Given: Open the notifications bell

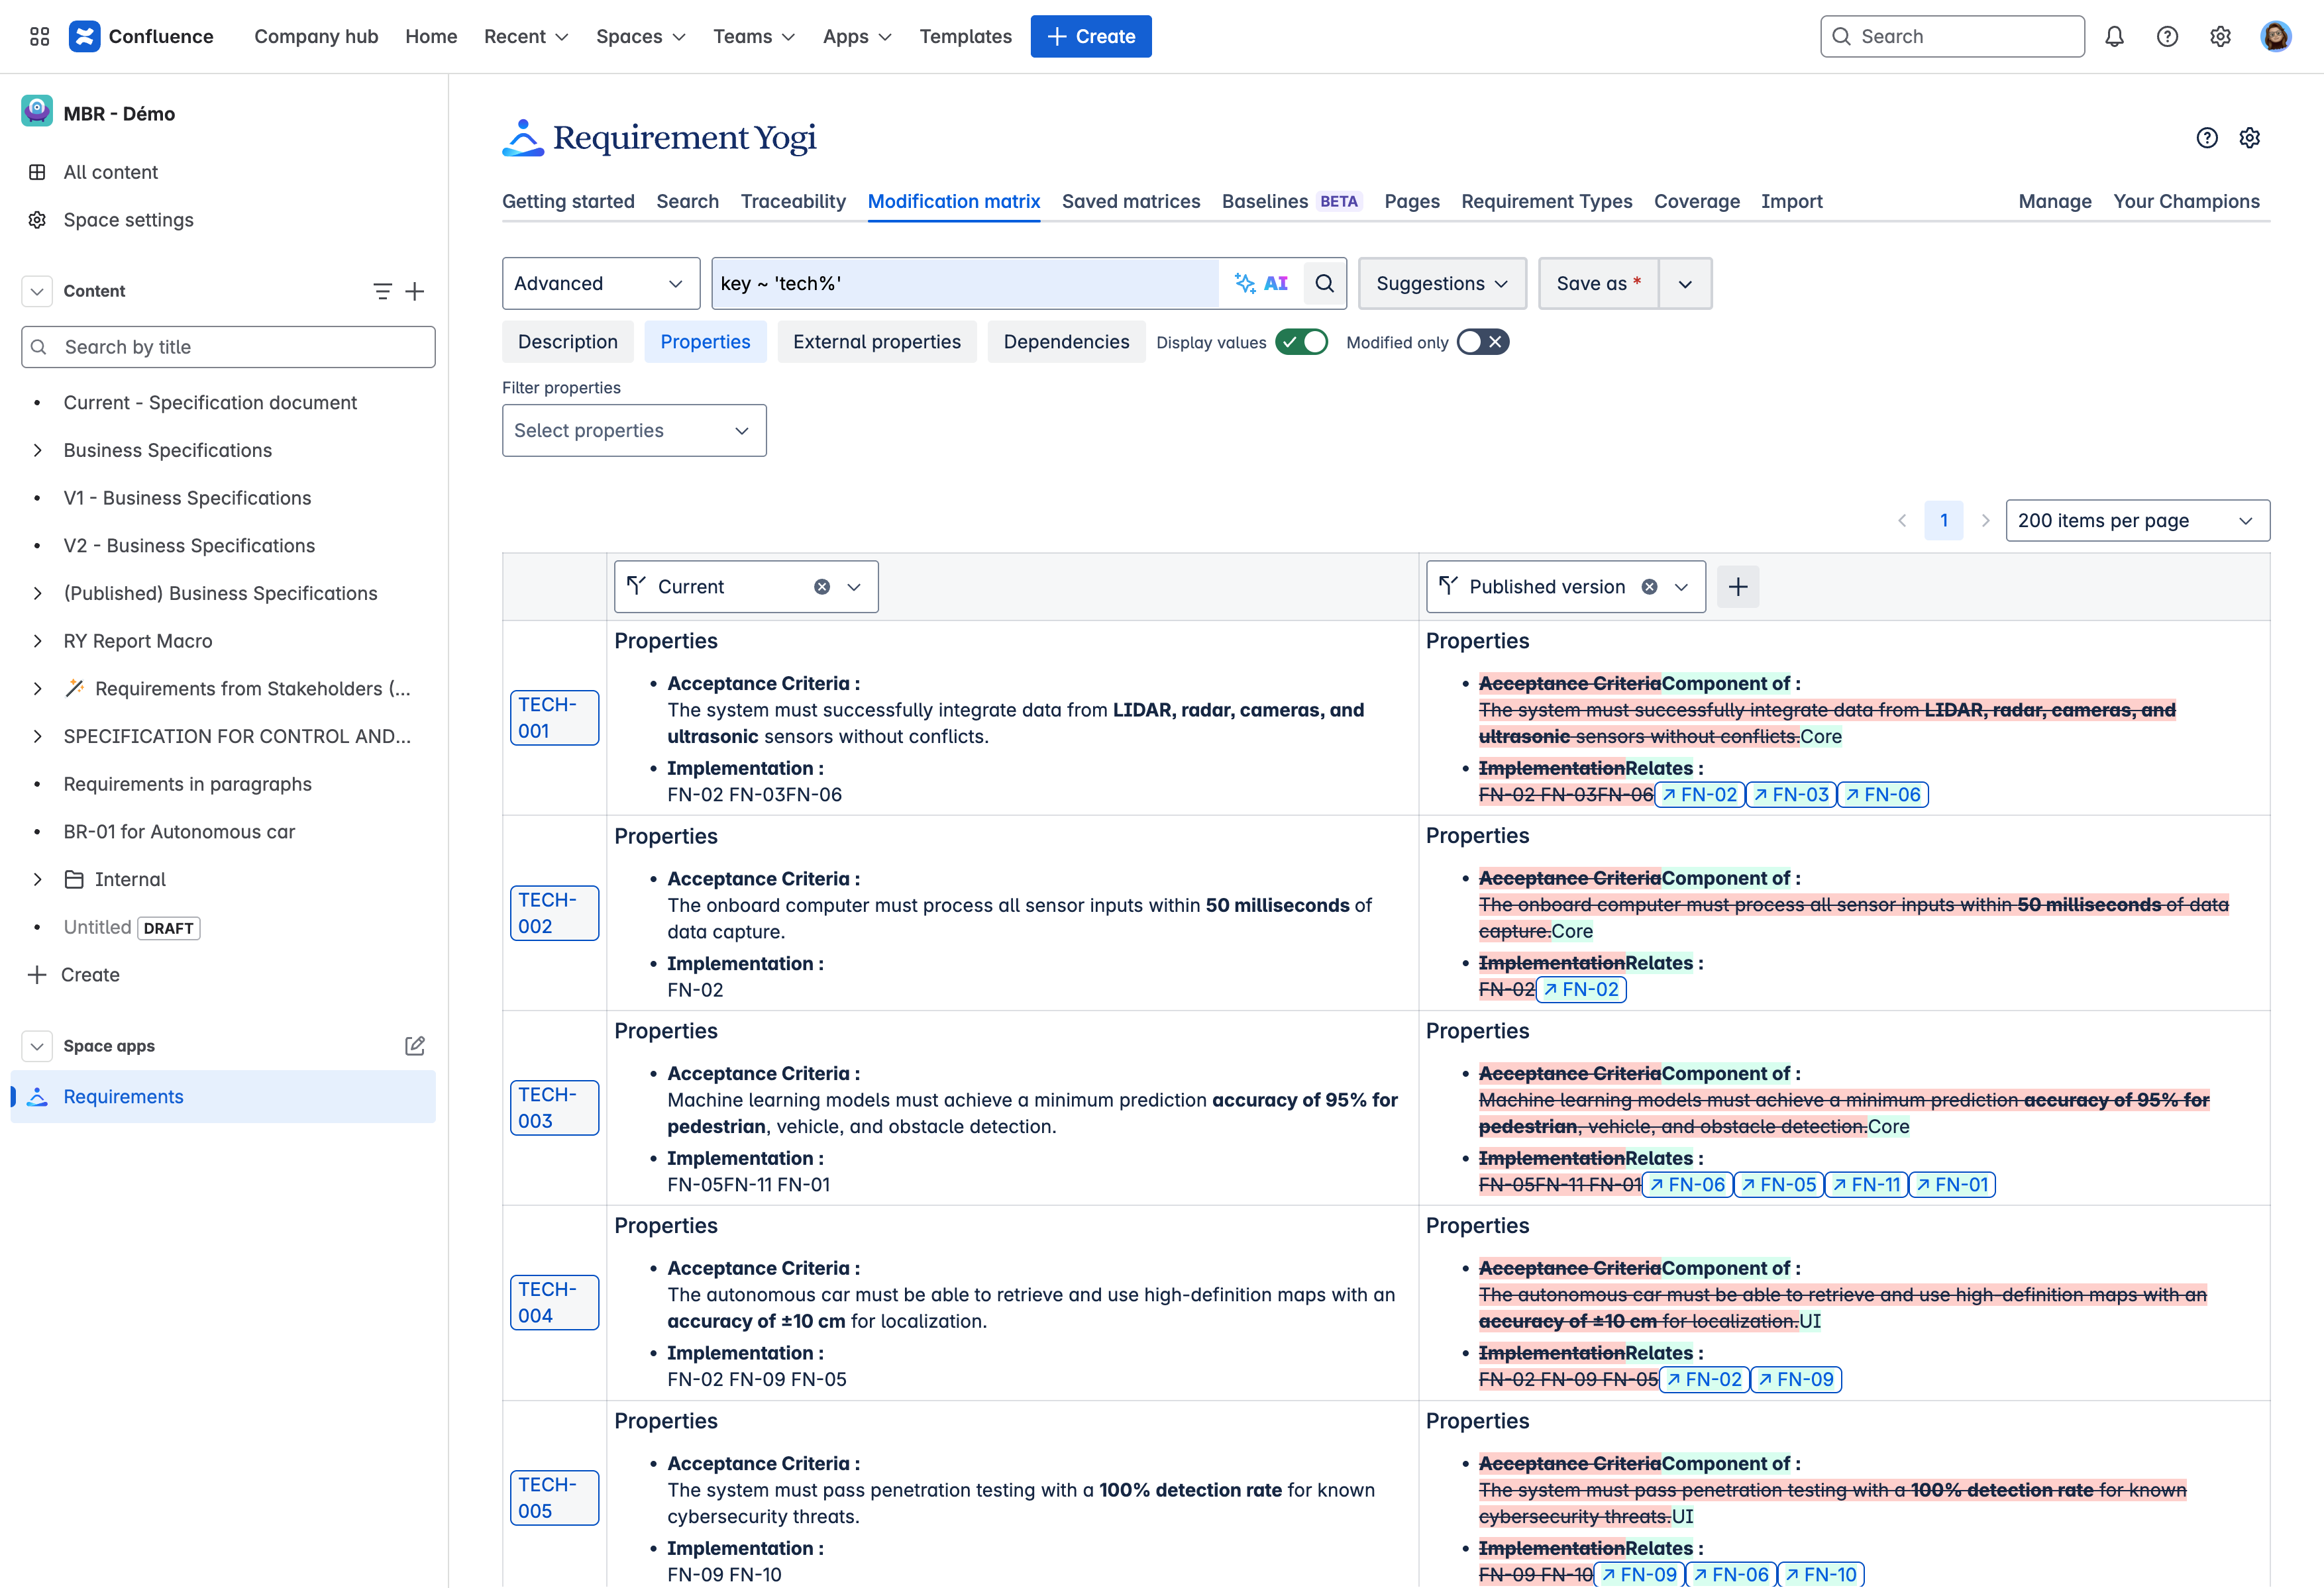Looking at the screenshot, I should pyautogui.click(x=2114, y=37).
